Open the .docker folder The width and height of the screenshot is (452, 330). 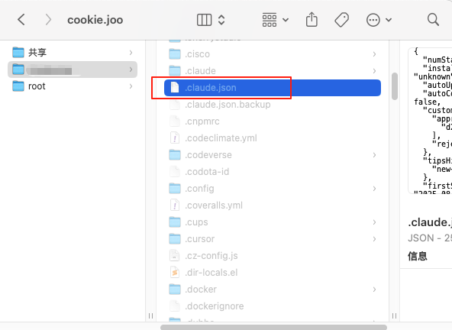(x=273, y=290)
